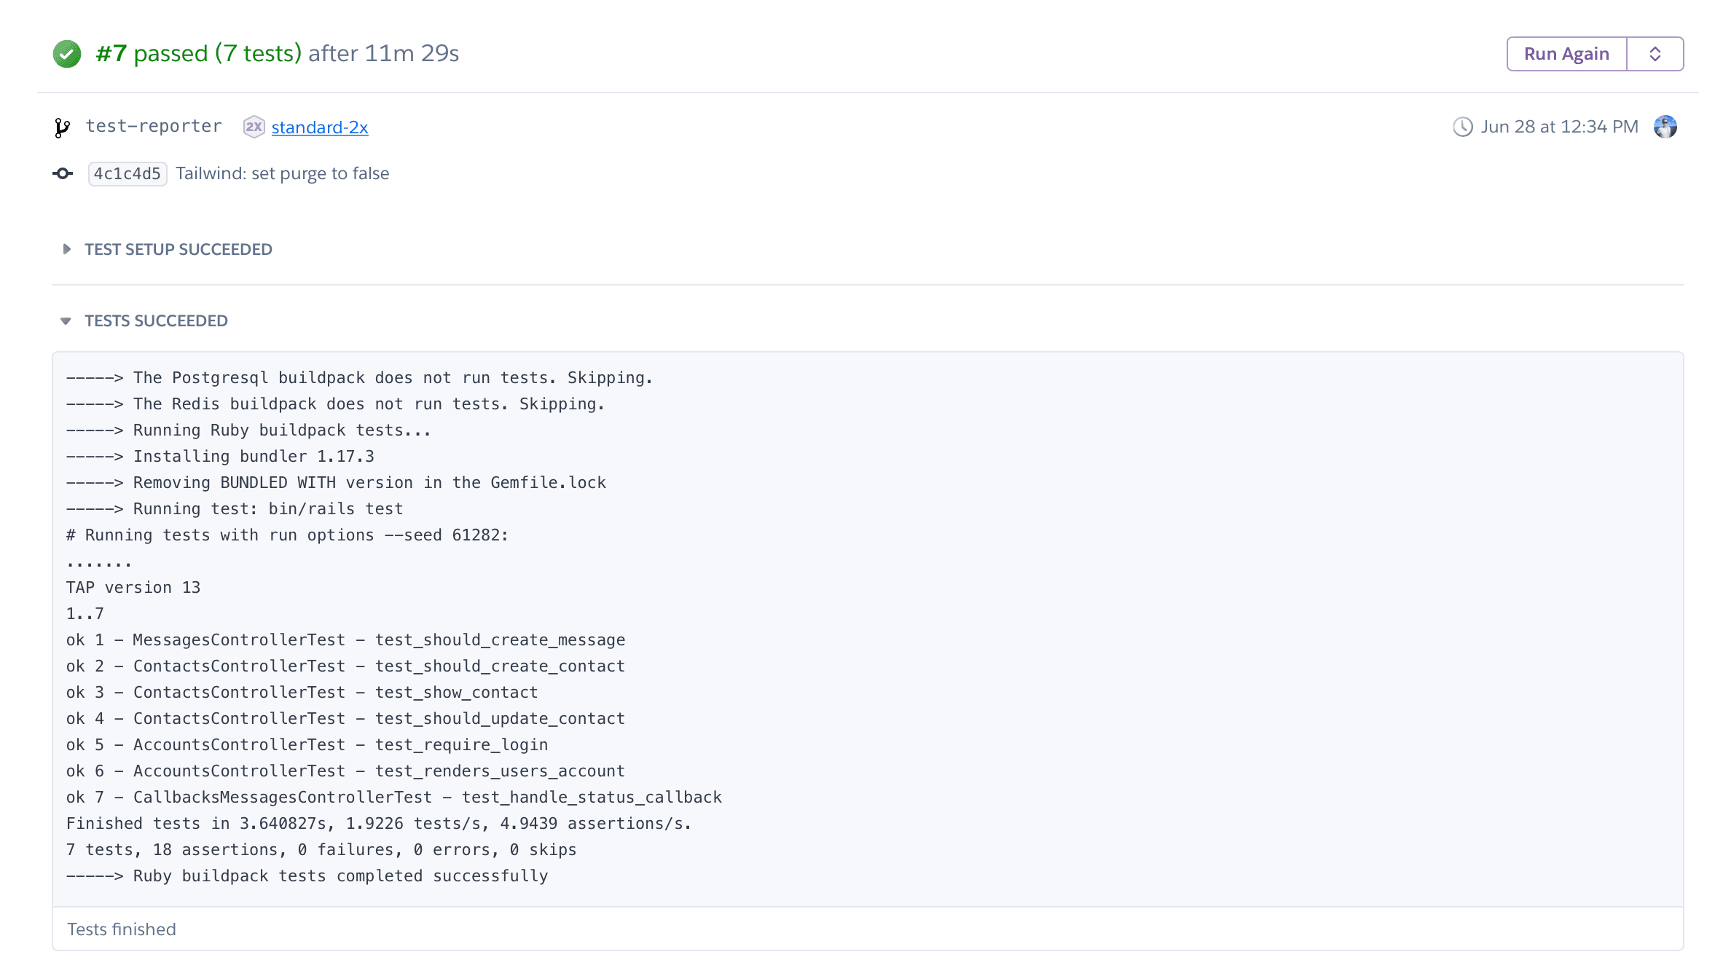
Task: Click the green passed checkmark icon
Action: coord(66,53)
